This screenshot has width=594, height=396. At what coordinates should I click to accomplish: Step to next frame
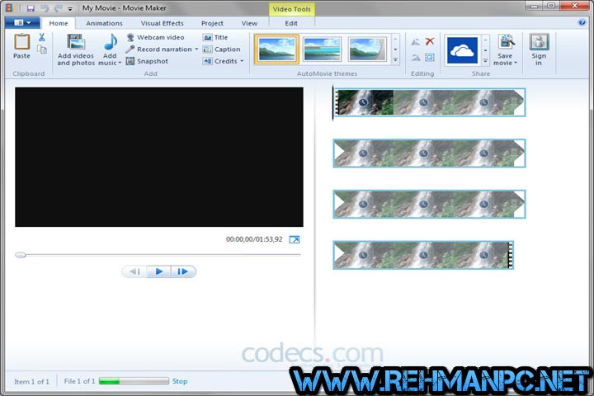click(183, 271)
